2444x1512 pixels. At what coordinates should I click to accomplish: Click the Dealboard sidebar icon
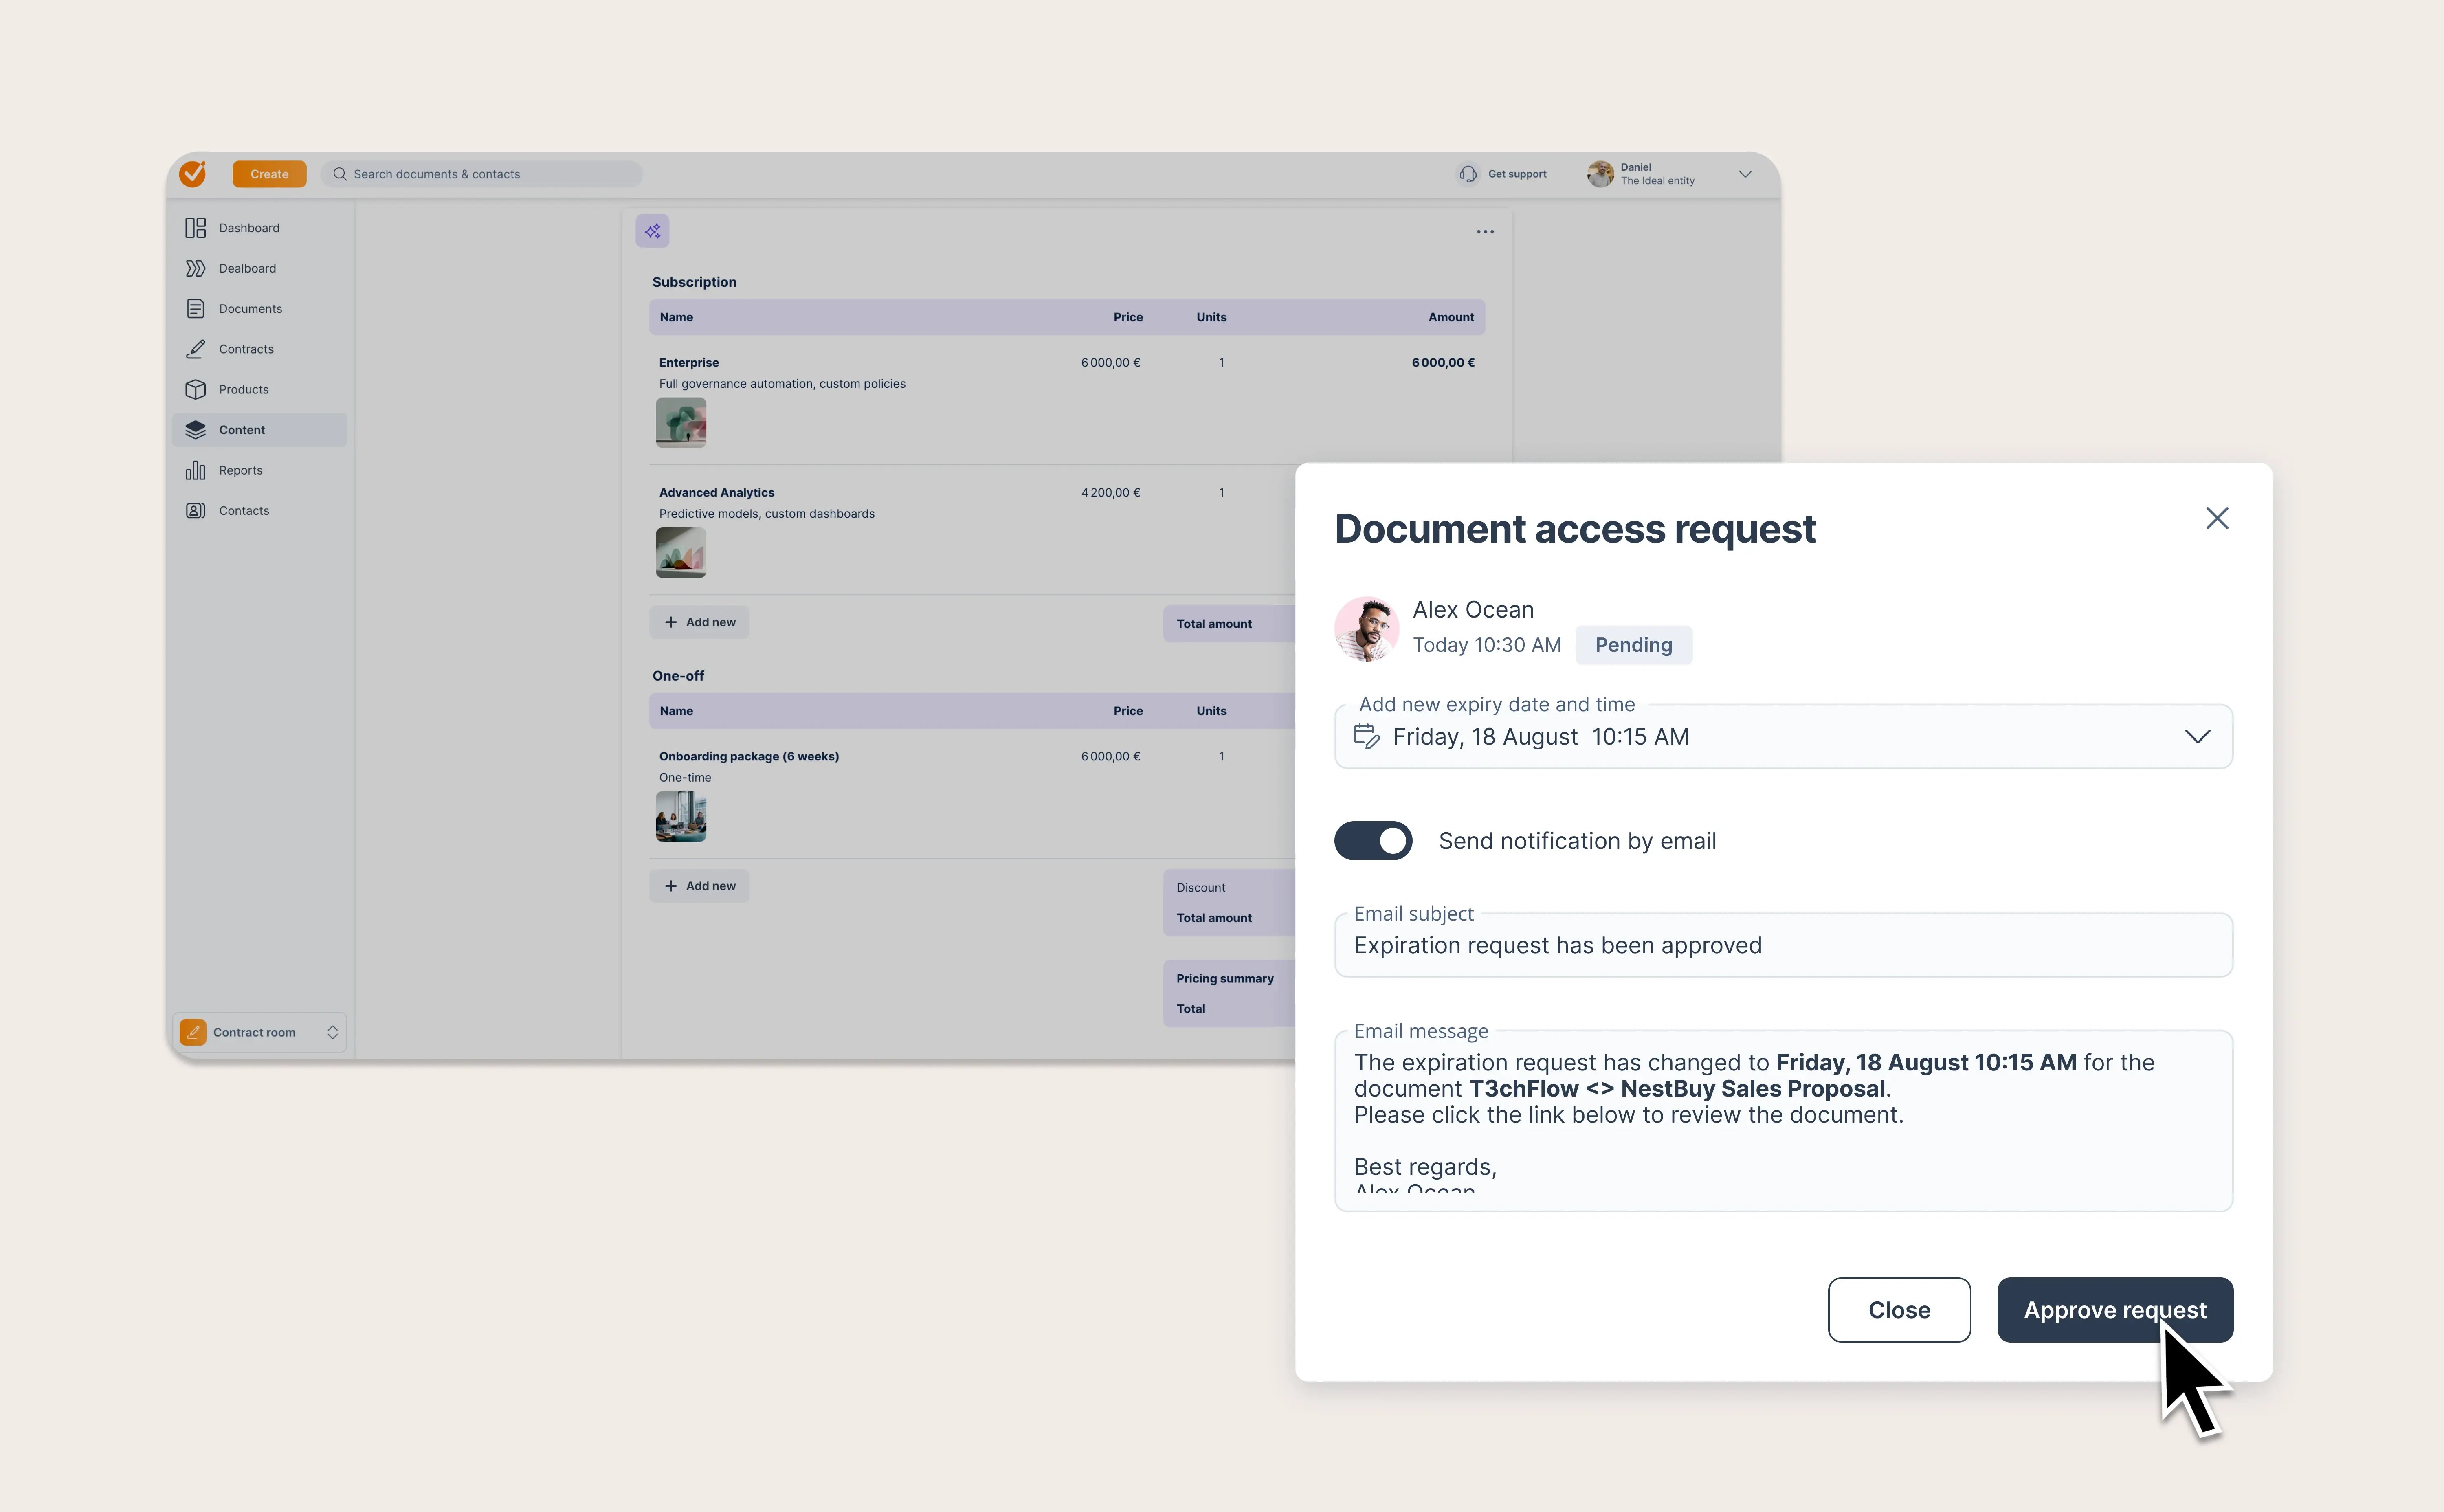pos(195,268)
